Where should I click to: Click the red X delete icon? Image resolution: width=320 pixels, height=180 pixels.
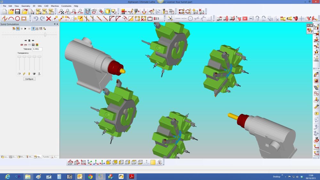coord(49,19)
